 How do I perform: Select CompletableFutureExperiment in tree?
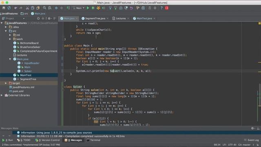pos(39,51)
